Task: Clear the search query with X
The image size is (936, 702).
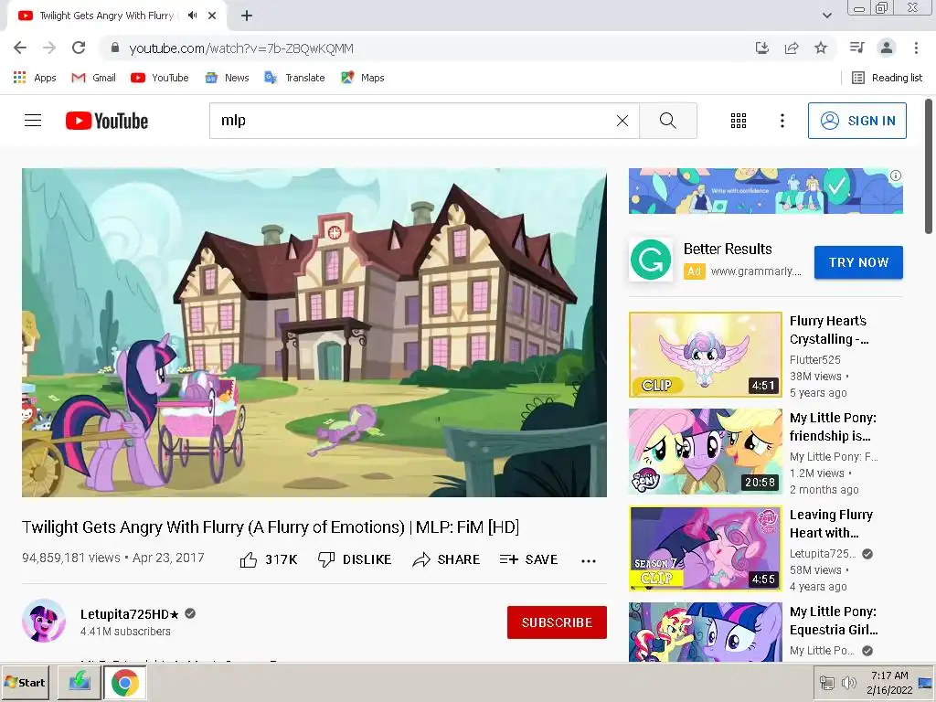Action: point(622,121)
